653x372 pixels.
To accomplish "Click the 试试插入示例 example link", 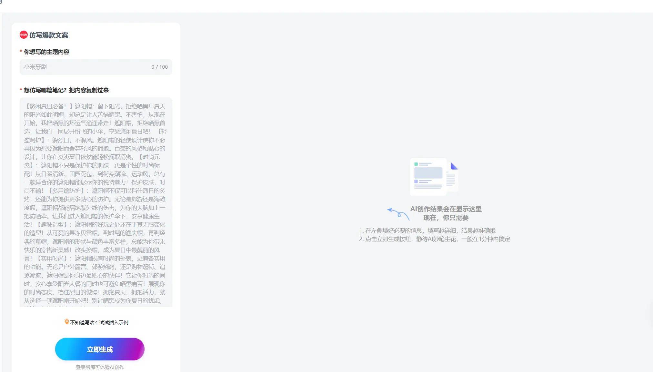I will pyautogui.click(x=114, y=322).
